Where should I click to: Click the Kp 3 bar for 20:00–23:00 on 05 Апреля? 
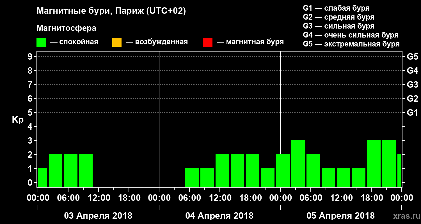[389, 164]
